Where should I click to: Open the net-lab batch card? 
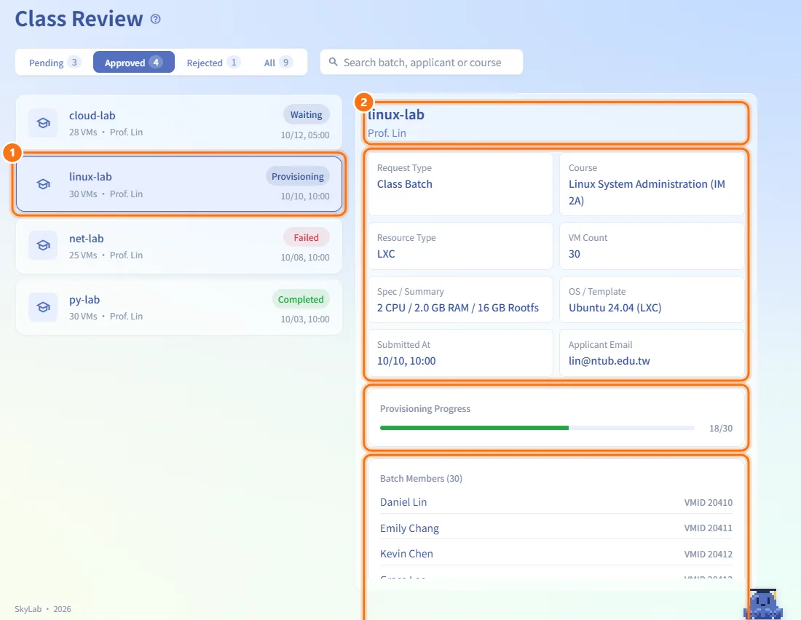pyautogui.click(x=179, y=246)
